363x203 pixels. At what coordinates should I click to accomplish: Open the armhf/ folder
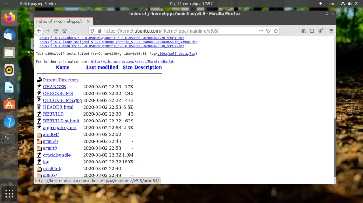50,148
